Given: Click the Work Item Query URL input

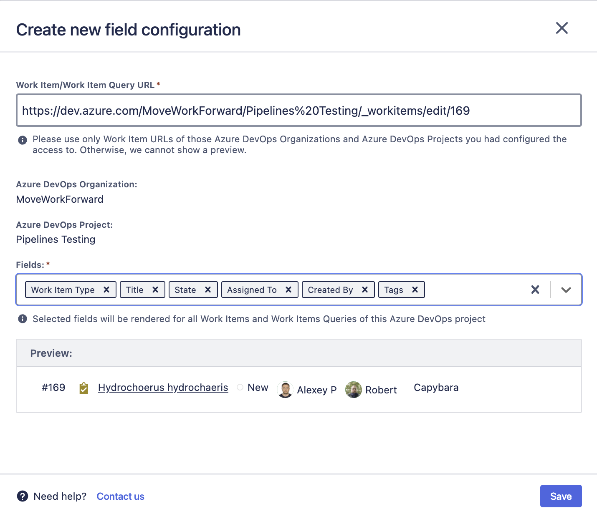Looking at the screenshot, I should (298, 111).
